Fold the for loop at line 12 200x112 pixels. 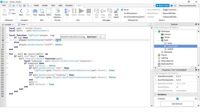[x=7, y=54]
